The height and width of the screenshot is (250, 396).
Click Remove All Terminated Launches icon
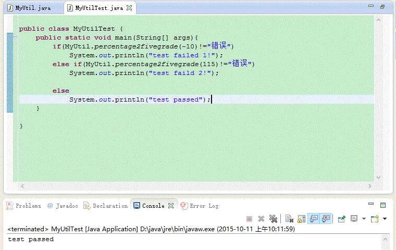(273, 219)
